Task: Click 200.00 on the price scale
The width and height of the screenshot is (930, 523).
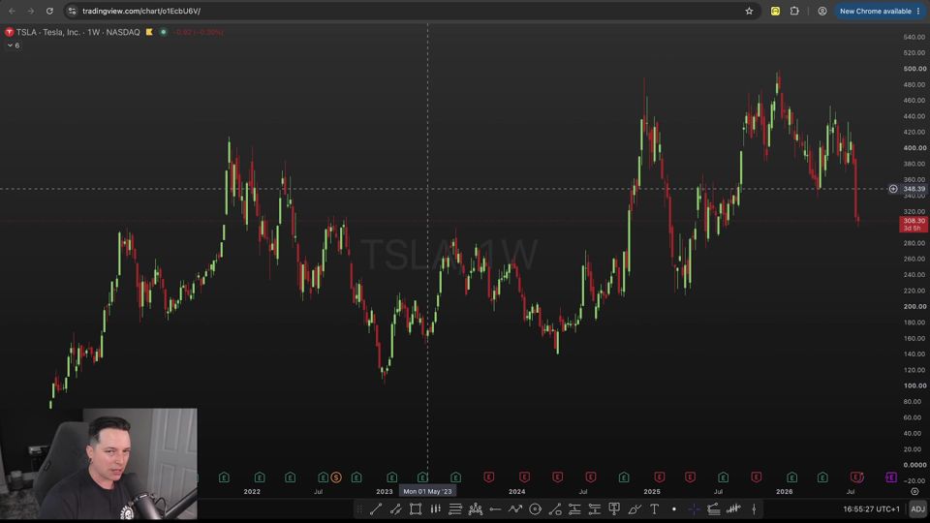Action: [914, 307]
